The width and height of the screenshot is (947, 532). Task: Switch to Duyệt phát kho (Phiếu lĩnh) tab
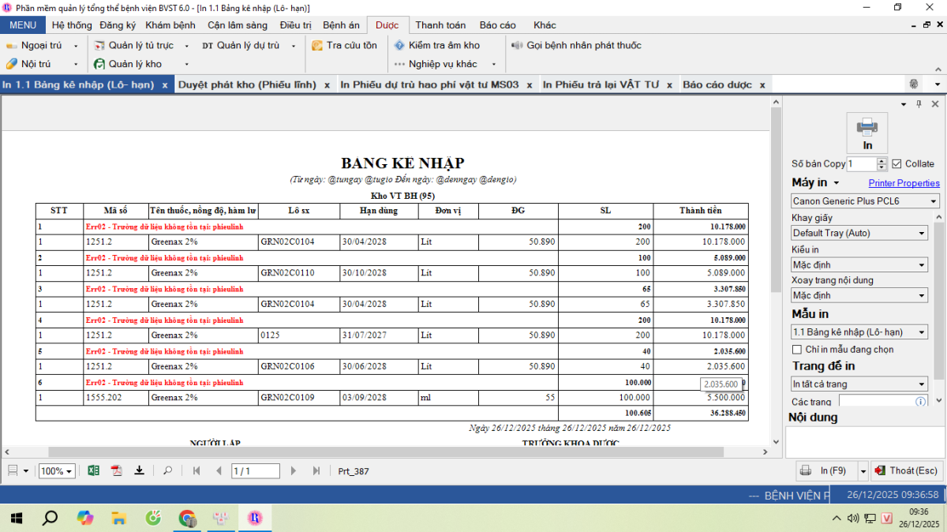pos(247,84)
